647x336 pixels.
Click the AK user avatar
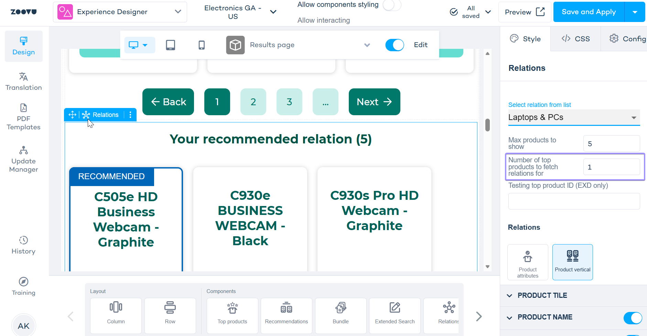[x=24, y=325]
